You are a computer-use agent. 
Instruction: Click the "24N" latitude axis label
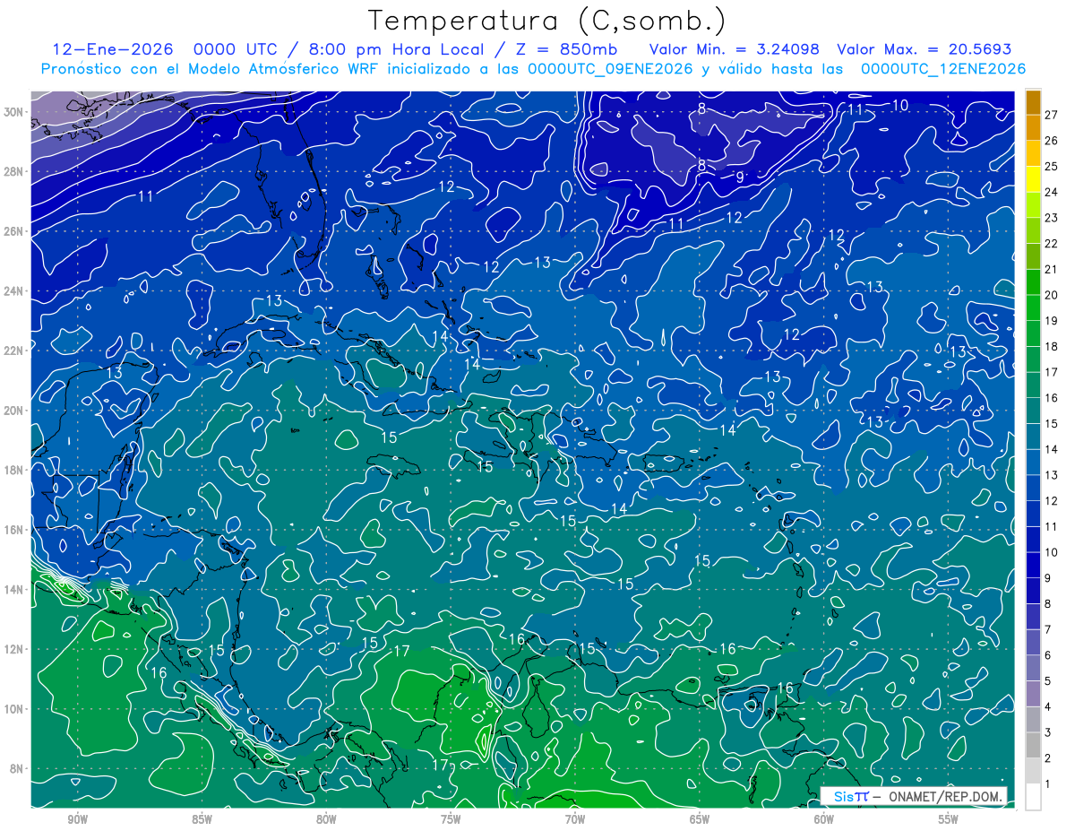(13, 291)
